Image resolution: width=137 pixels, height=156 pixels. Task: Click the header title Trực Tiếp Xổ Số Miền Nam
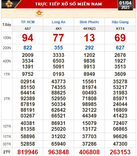[x=68, y=4]
